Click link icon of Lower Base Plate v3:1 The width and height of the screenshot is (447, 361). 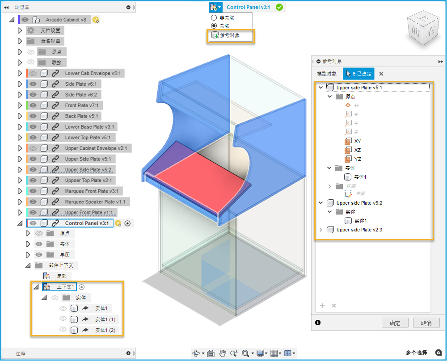click(55, 127)
